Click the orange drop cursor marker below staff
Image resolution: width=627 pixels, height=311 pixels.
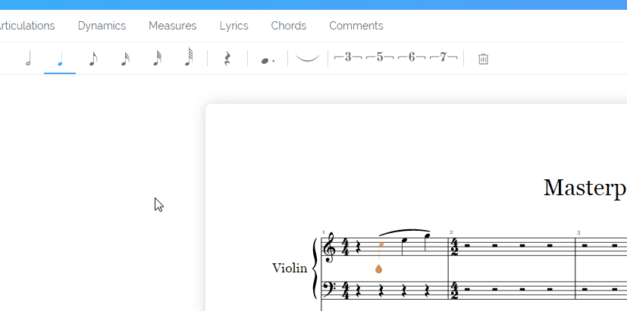(x=378, y=269)
